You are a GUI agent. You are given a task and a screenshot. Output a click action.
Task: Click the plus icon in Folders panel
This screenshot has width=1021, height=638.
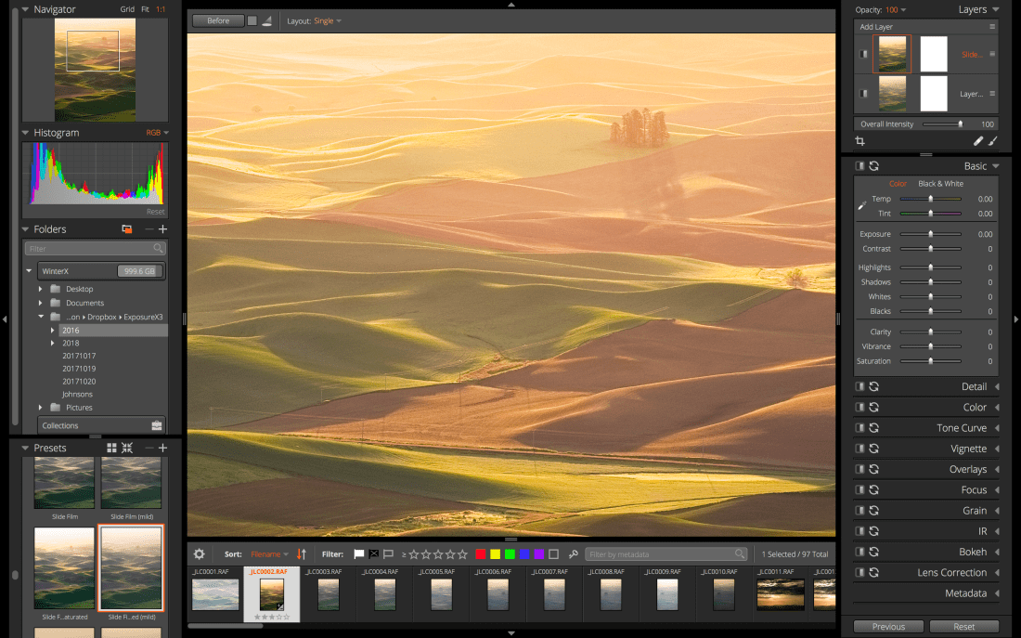[x=162, y=229]
